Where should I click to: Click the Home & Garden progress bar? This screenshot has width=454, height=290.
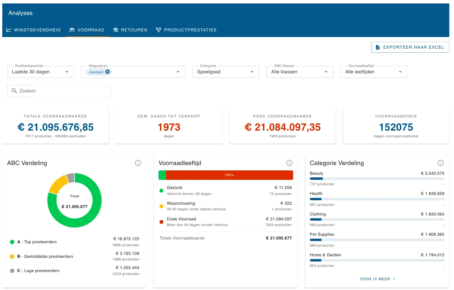point(377,260)
